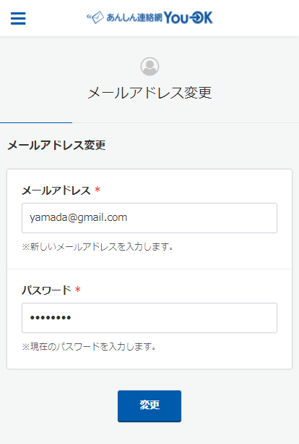This screenshot has width=299, height=444.
Task: Click the bold メールアドレス変更 section heading
Action: [56, 146]
